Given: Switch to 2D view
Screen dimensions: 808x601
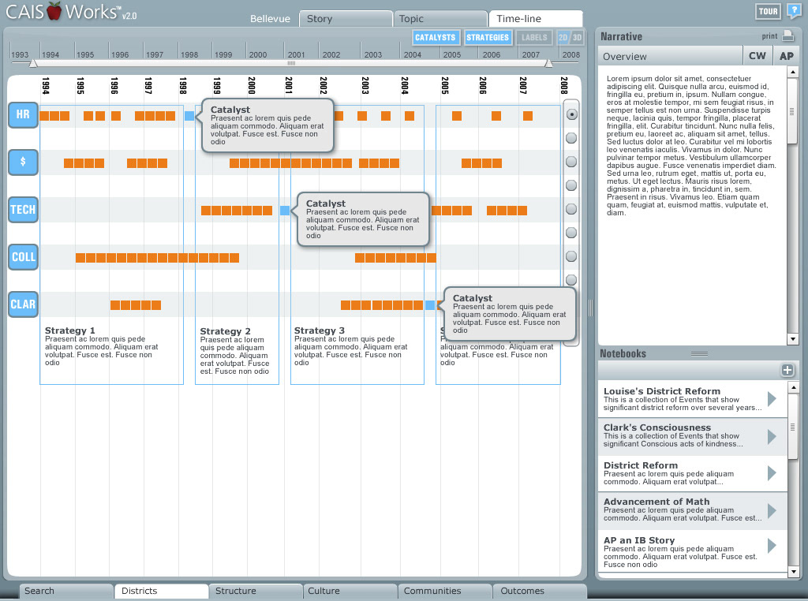Looking at the screenshot, I should point(563,38).
